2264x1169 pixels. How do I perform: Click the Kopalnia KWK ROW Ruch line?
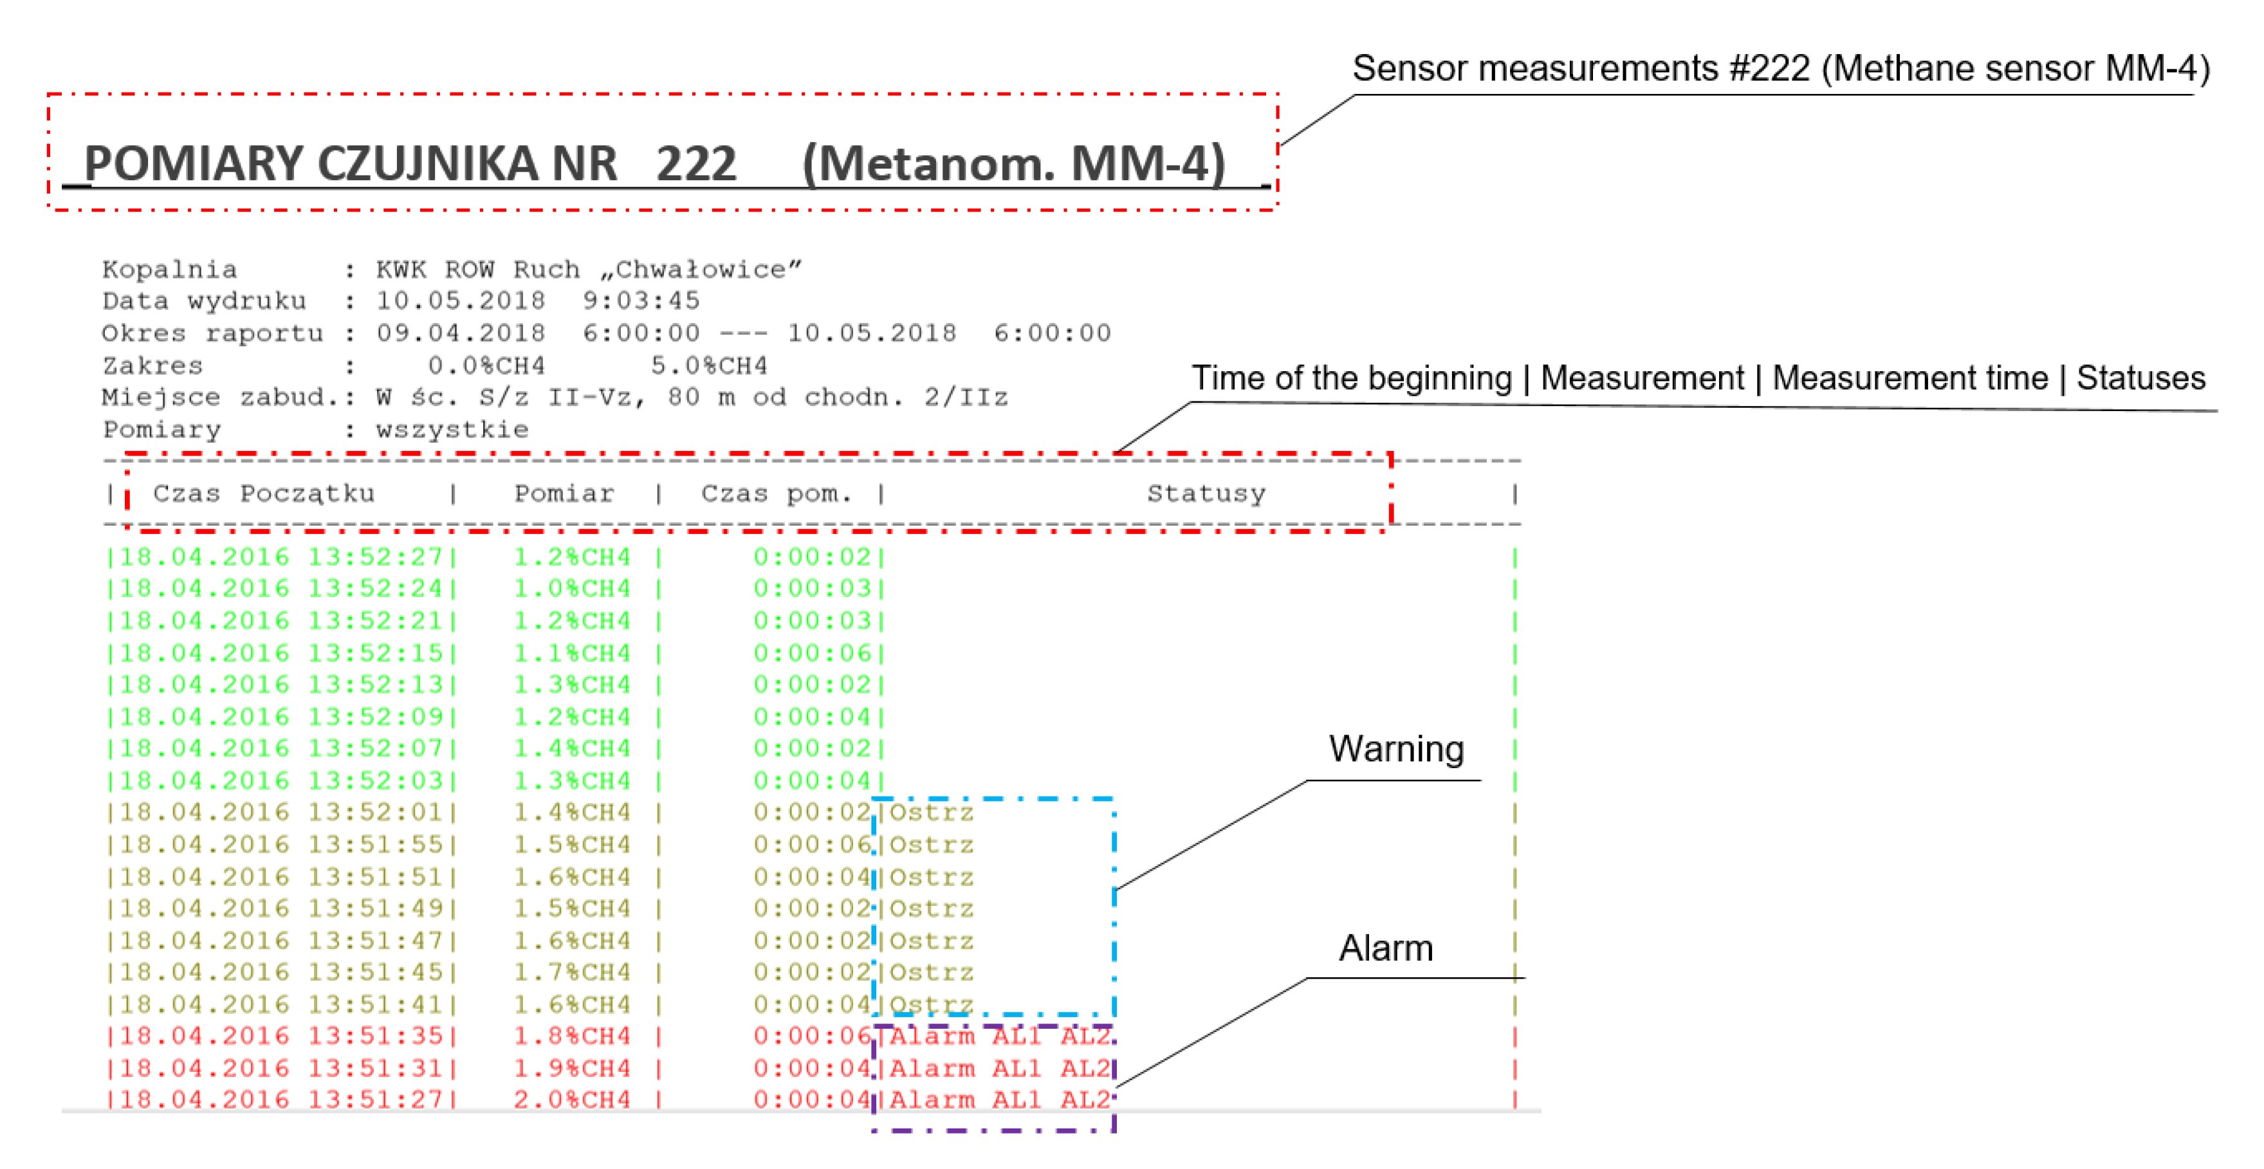(x=452, y=269)
